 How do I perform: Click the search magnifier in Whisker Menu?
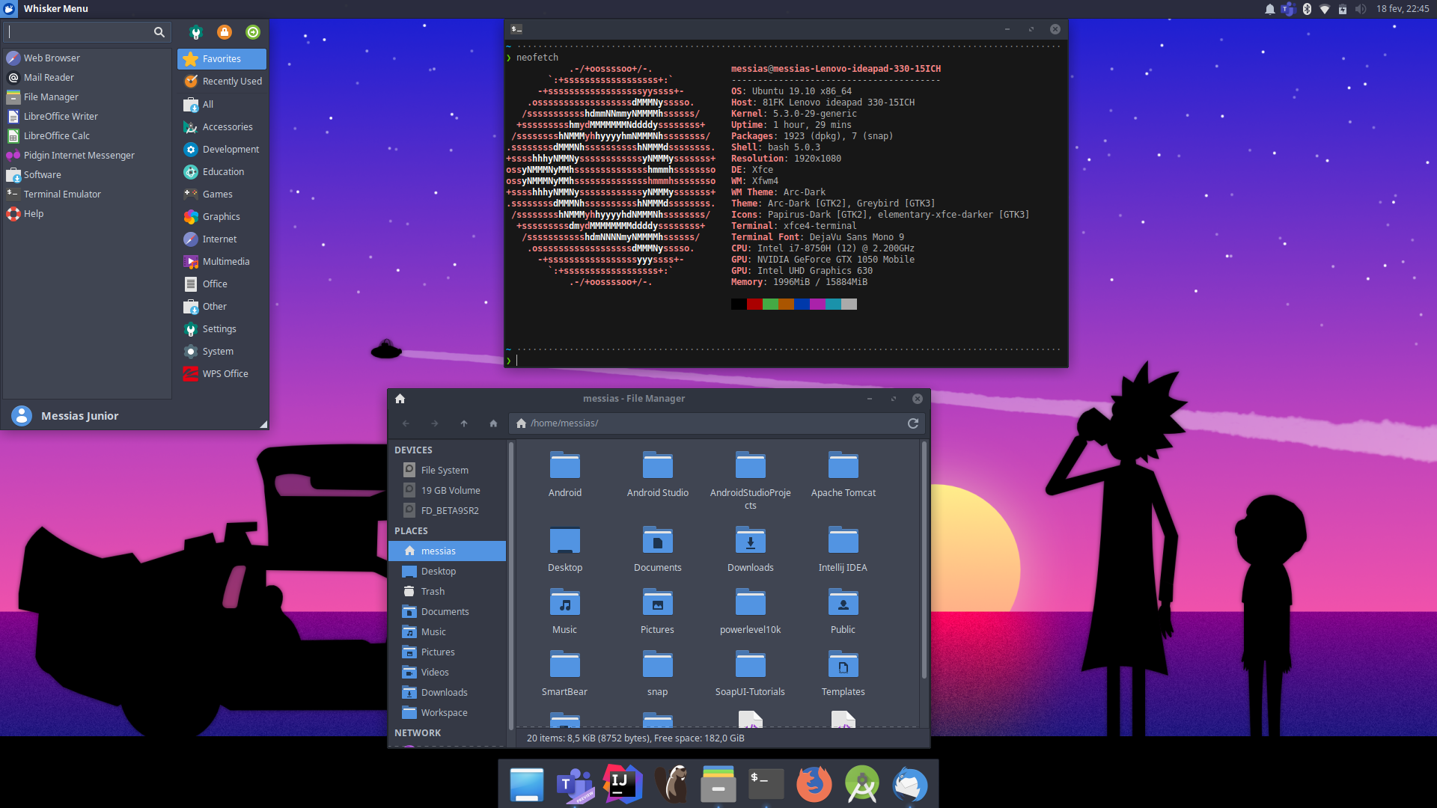click(x=159, y=32)
